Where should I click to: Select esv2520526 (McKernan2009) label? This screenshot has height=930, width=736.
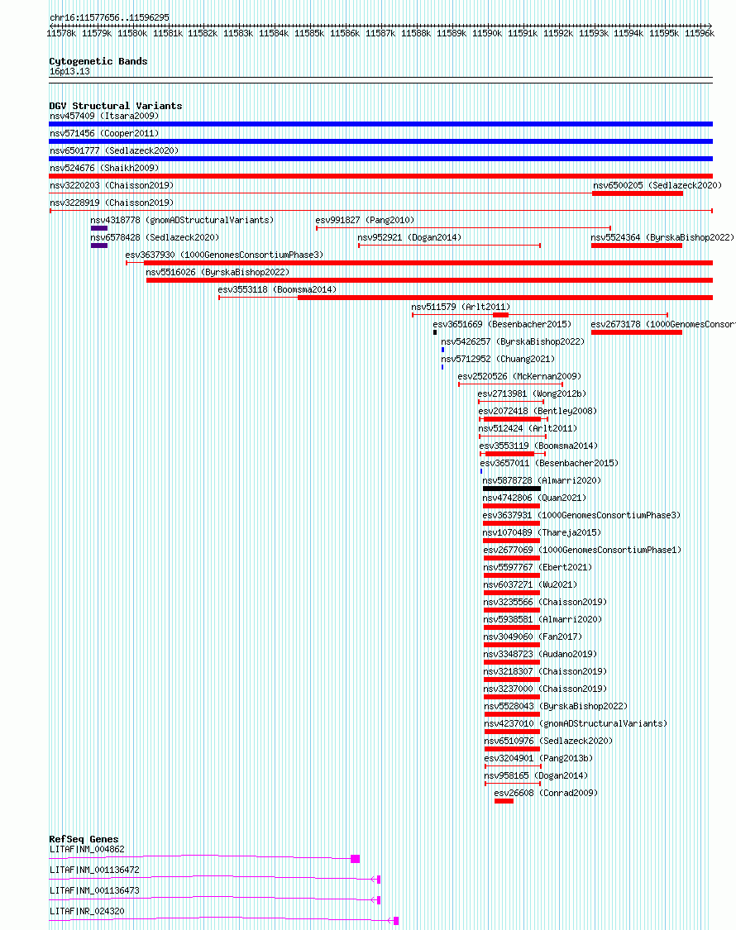[519, 377]
